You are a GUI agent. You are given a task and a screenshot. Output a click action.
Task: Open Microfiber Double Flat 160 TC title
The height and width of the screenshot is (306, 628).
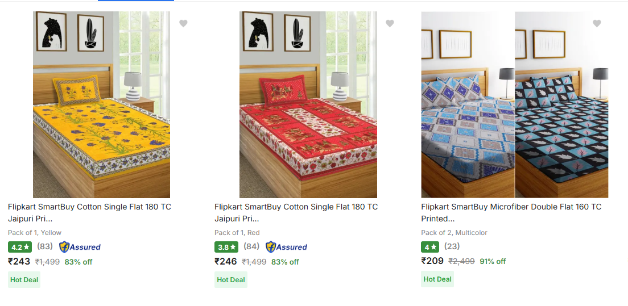(511, 212)
